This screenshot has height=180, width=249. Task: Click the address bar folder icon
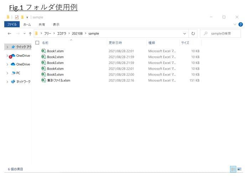click(x=37, y=33)
